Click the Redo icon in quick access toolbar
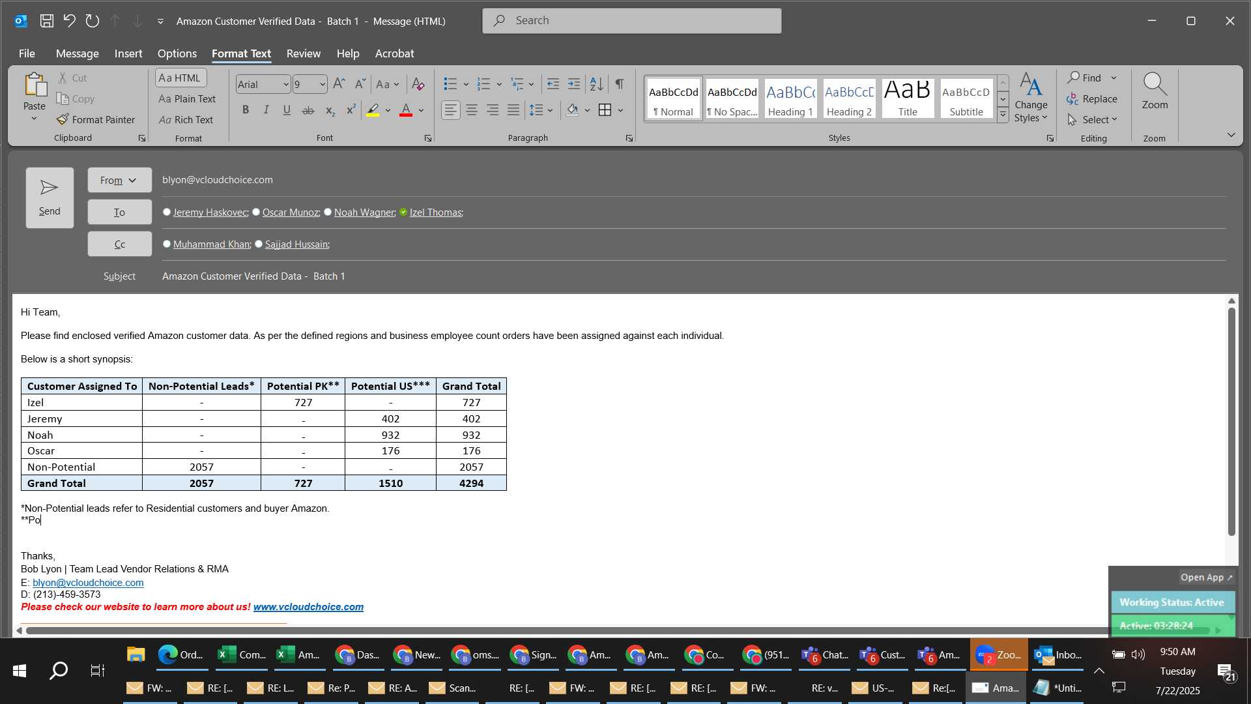This screenshot has height=704, width=1251. click(x=92, y=21)
